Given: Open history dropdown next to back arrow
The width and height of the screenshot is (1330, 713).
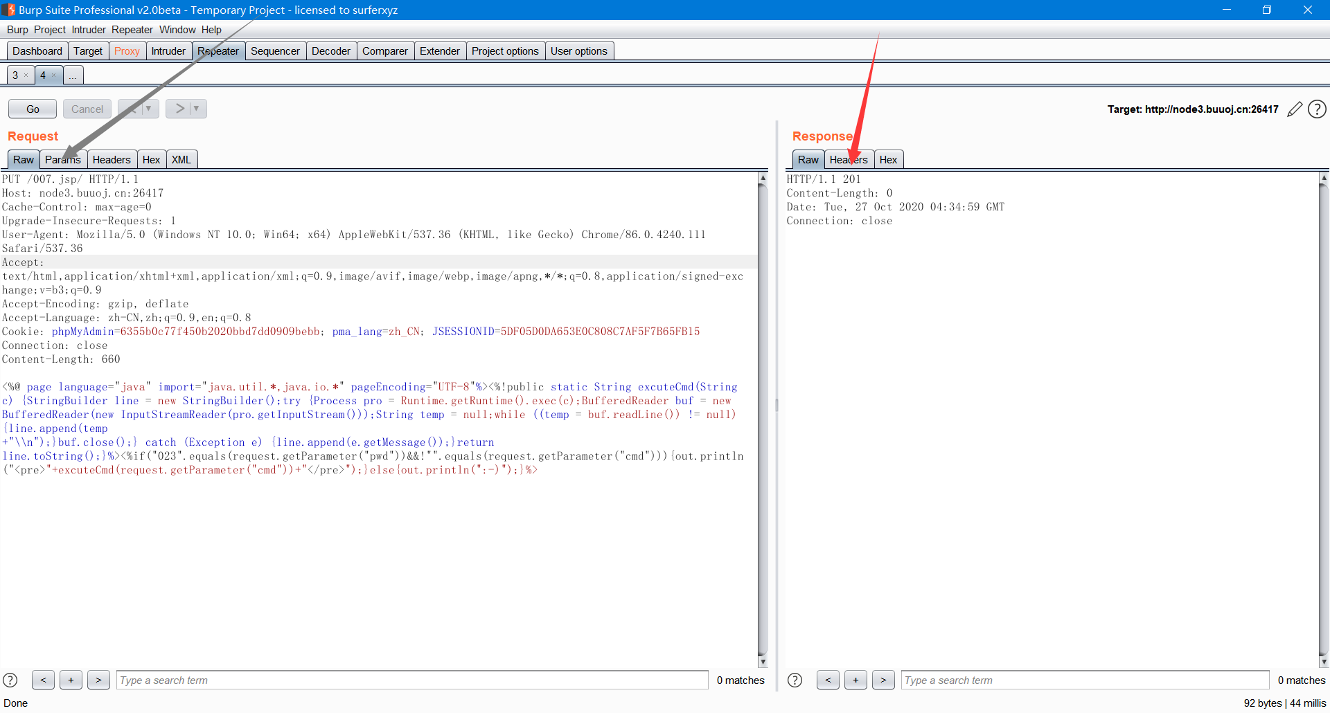Looking at the screenshot, I should click(x=148, y=109).
